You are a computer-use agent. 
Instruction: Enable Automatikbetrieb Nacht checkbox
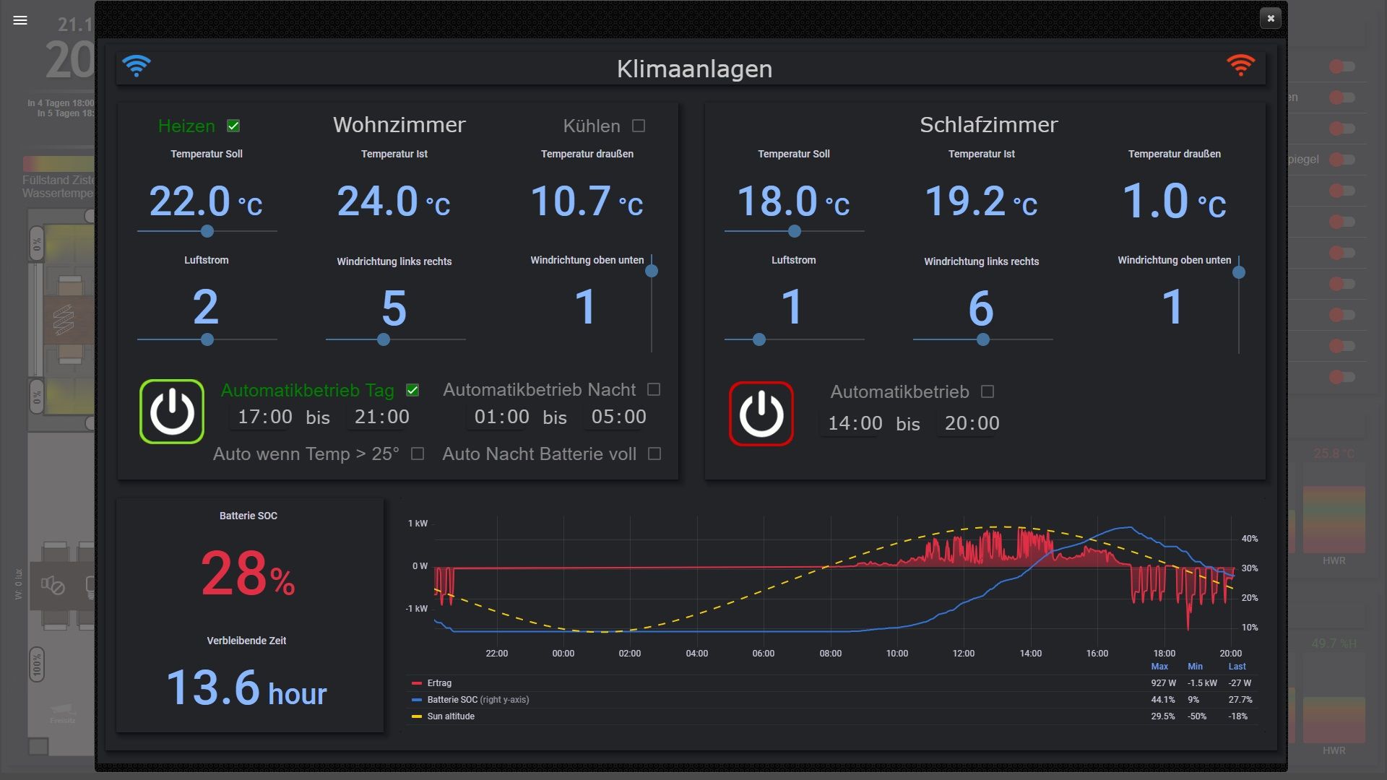pyautogui.click(x=654, y=389)
